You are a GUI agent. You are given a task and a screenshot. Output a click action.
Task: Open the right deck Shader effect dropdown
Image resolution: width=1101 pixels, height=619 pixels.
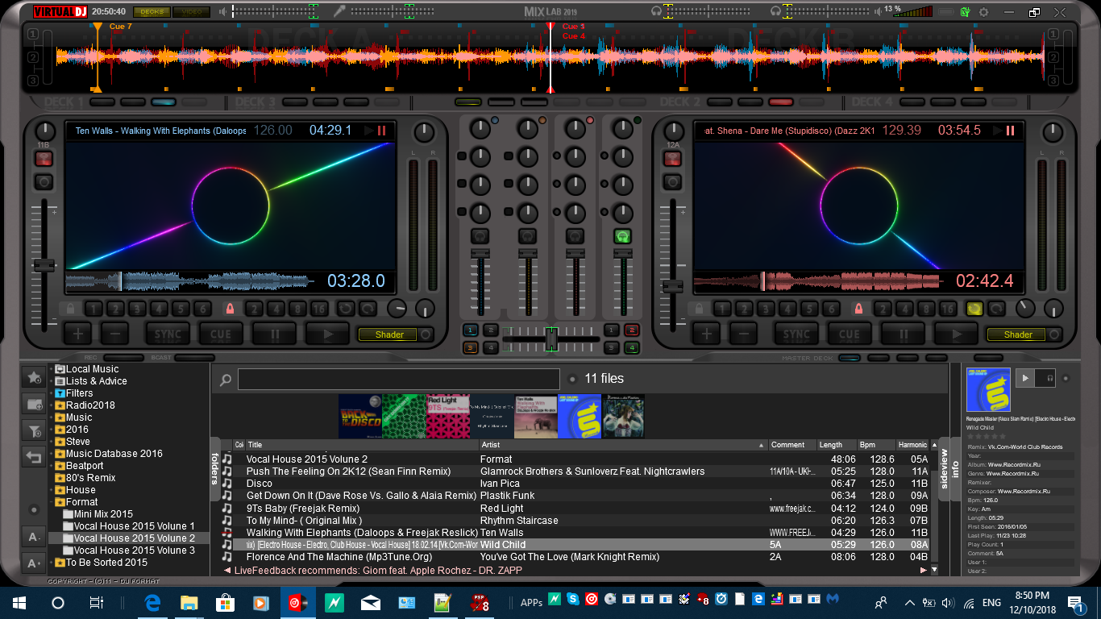[x=1016, y=334]
